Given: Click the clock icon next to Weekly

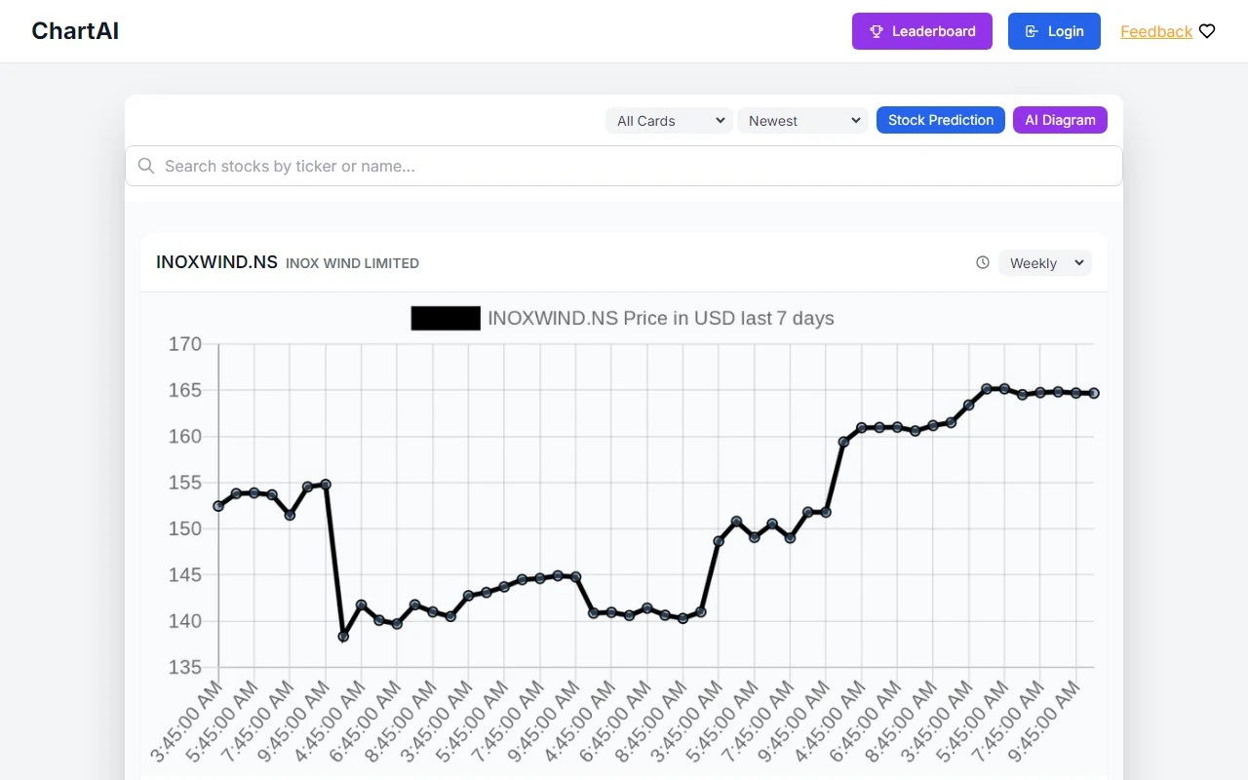Looking at the screenshot, I should 983,262.
